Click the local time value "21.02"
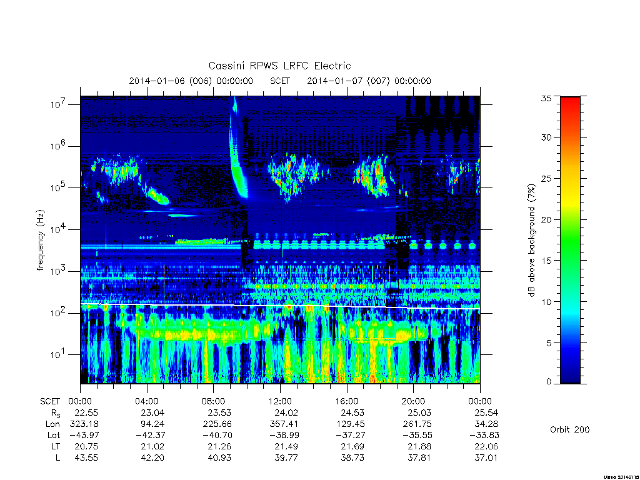640x480 pixels. click(152, 446)
